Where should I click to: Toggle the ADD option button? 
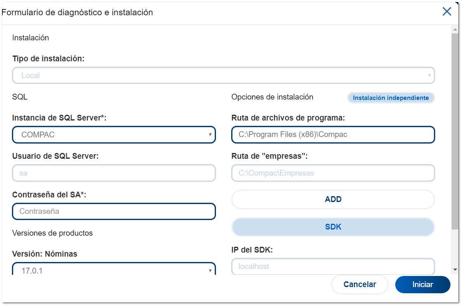(333, 199)
